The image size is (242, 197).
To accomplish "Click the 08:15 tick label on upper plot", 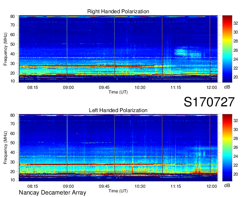I will 33,87.
